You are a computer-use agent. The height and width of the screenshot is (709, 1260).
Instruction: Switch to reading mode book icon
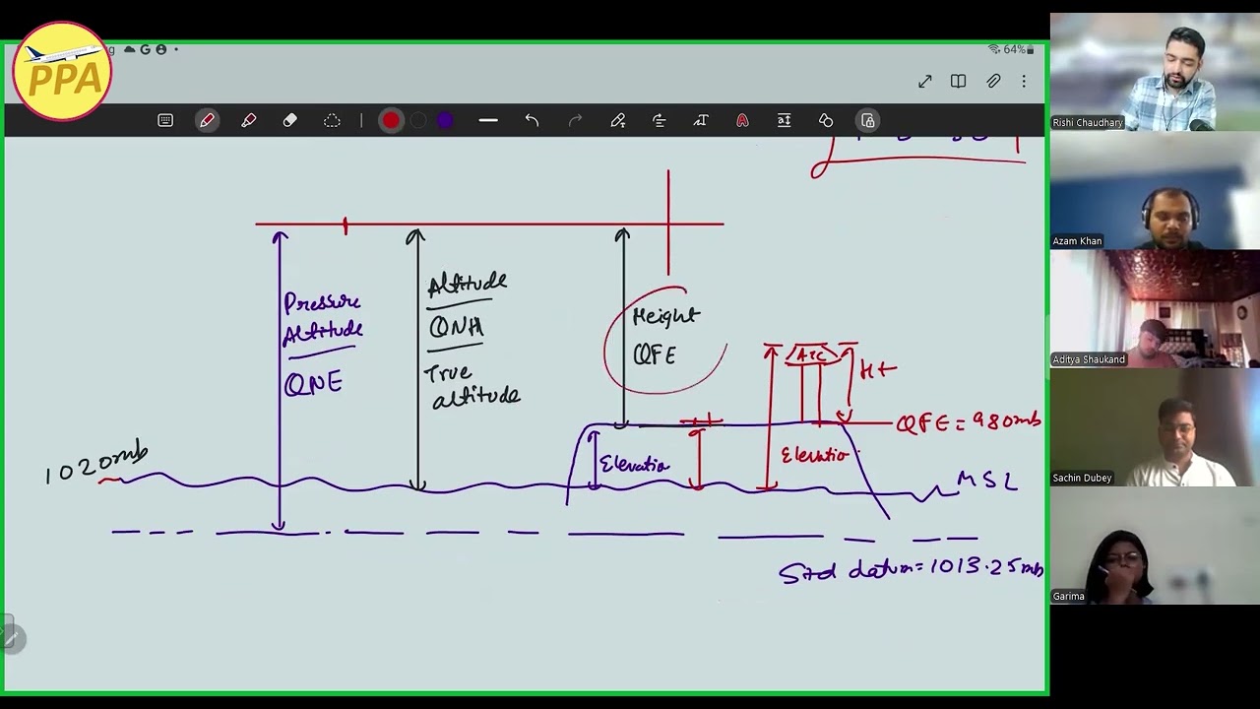[958, 82]
